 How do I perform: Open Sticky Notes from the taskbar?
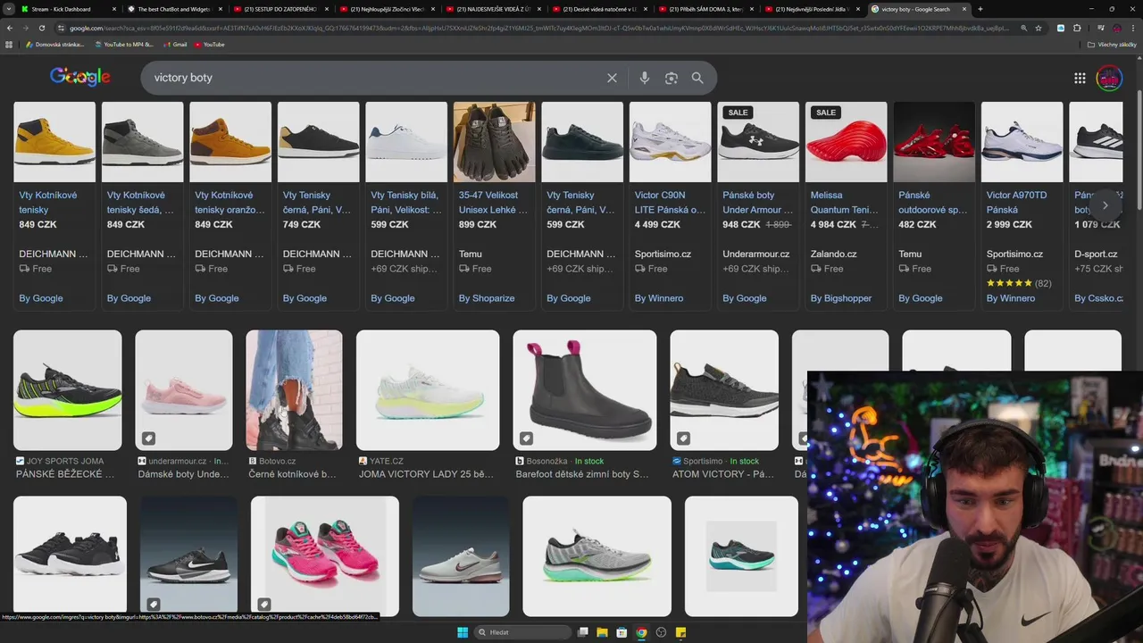pyautogui.click(x=680, y=632)
